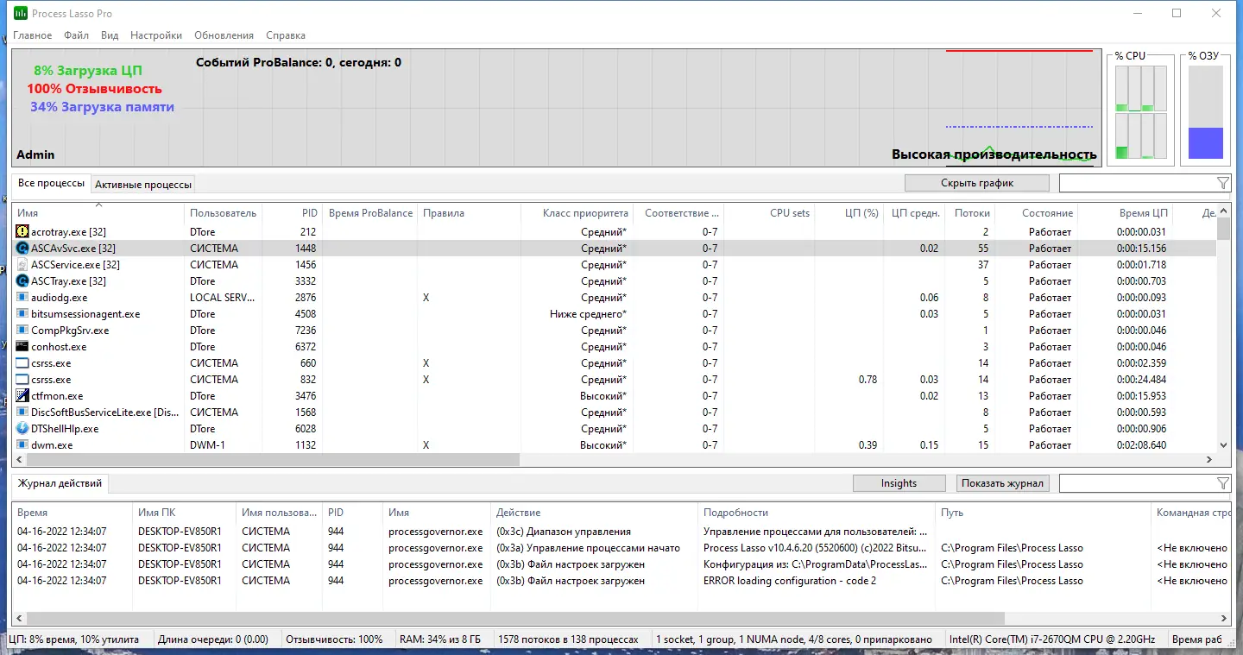Image resolution: width=1243 pixels, height=655 pixels.
Task: Sort by the Время ProBalance column header
Action: [x=369, y=213]
